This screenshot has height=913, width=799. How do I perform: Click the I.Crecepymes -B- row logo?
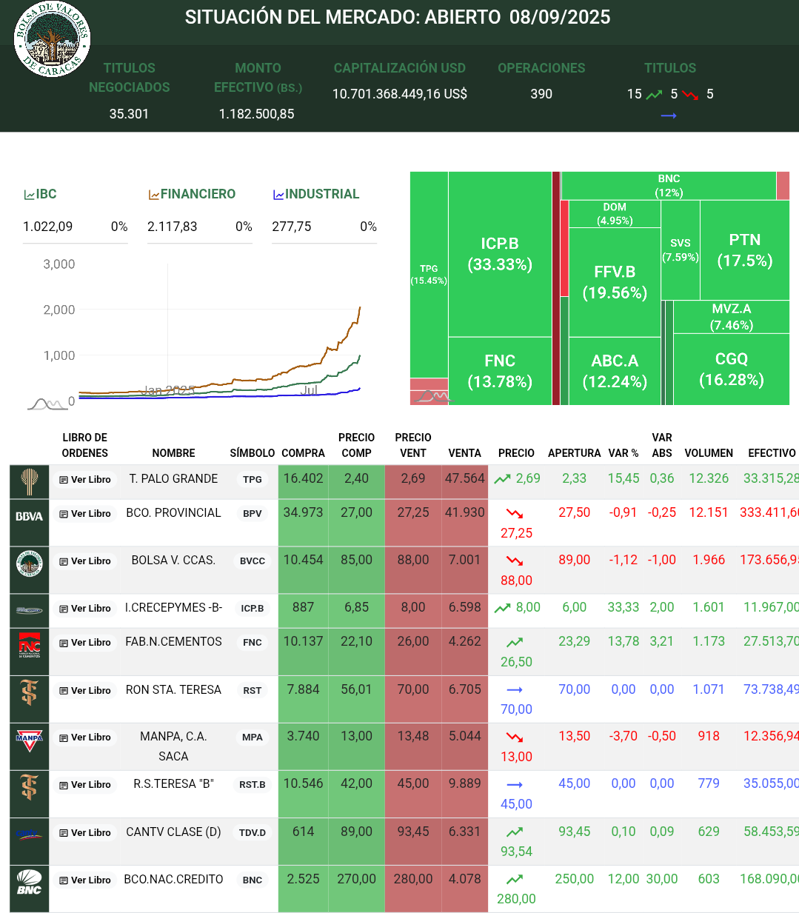pos(30,611)
